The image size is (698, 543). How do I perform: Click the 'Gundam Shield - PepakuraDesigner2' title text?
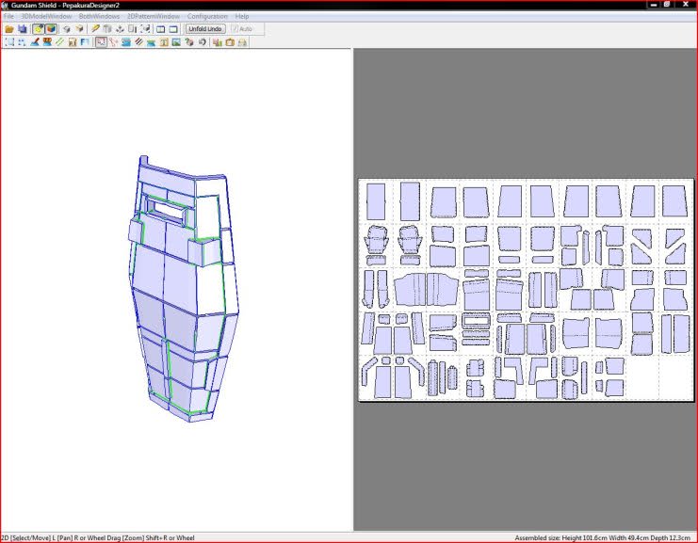coord(65,6)
